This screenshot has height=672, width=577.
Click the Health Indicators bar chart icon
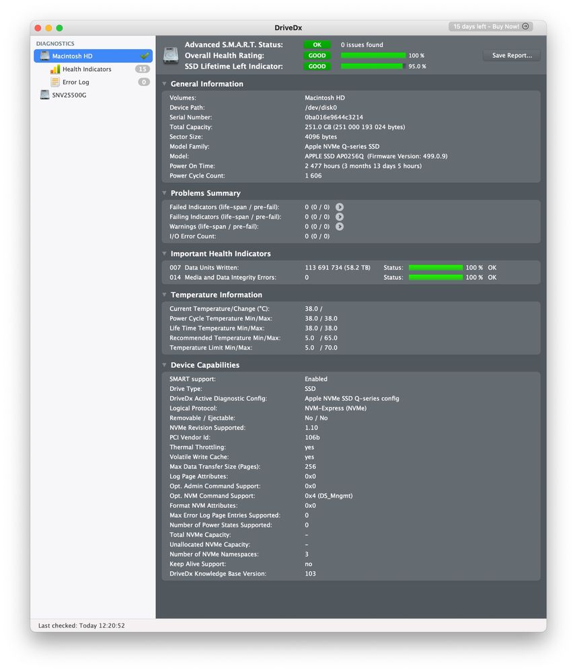coord(55,69)
